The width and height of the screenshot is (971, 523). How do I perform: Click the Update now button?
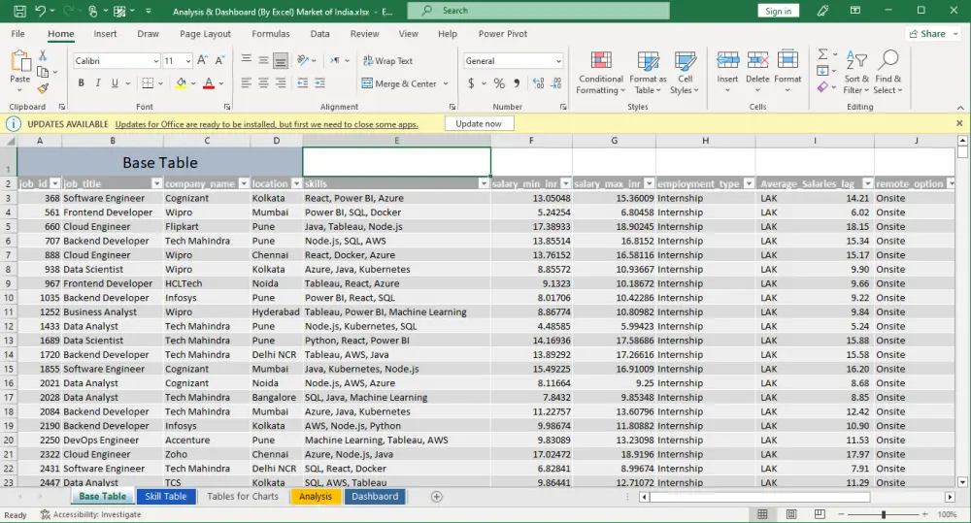coord(479,124)
